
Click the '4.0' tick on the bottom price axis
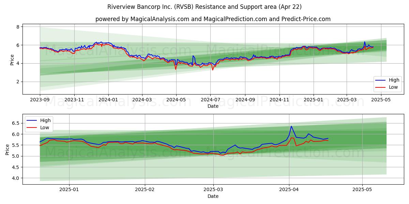click(x=16, y=178)
